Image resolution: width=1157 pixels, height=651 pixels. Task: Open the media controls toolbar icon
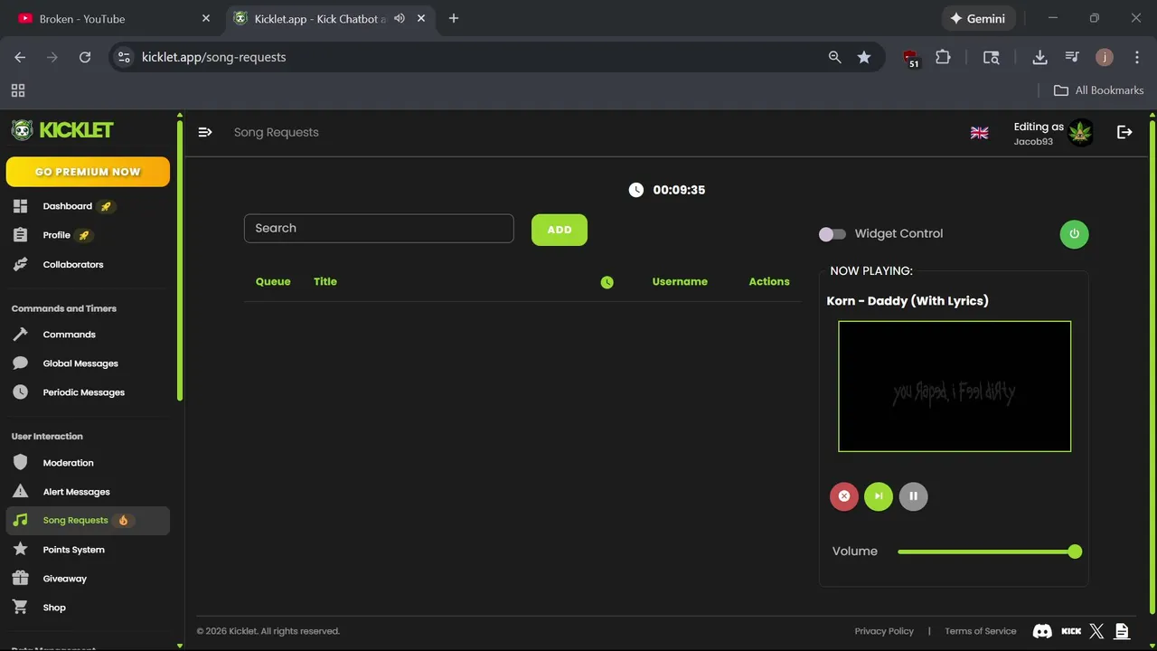[x=1072, y=57]
